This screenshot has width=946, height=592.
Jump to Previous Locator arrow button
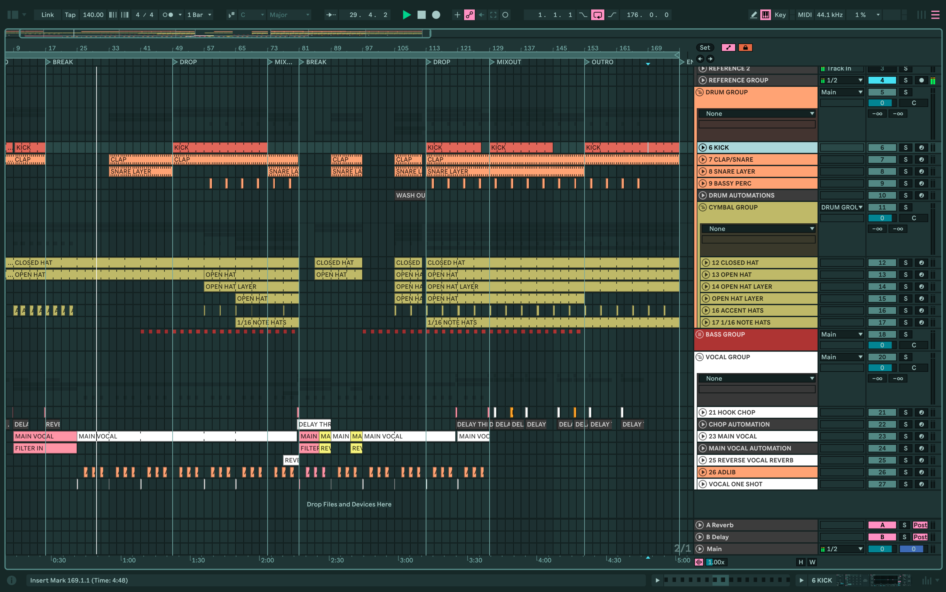[700, 59]
